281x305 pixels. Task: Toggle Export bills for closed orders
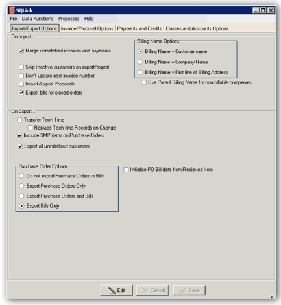tap(21, 93)
